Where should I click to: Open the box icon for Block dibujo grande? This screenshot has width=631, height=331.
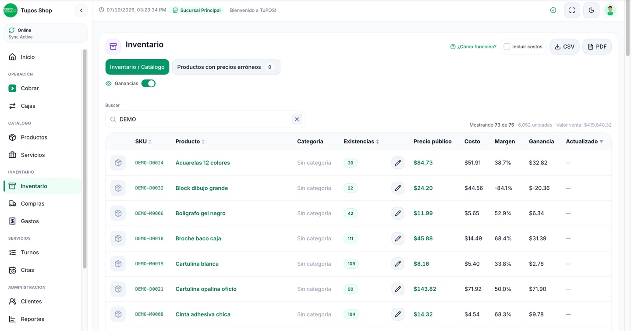(118, 188)
